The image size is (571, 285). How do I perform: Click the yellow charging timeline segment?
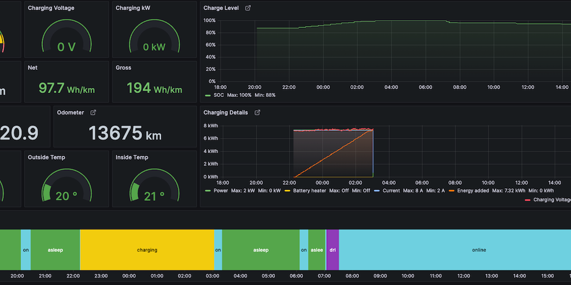(x=147, y=250)
